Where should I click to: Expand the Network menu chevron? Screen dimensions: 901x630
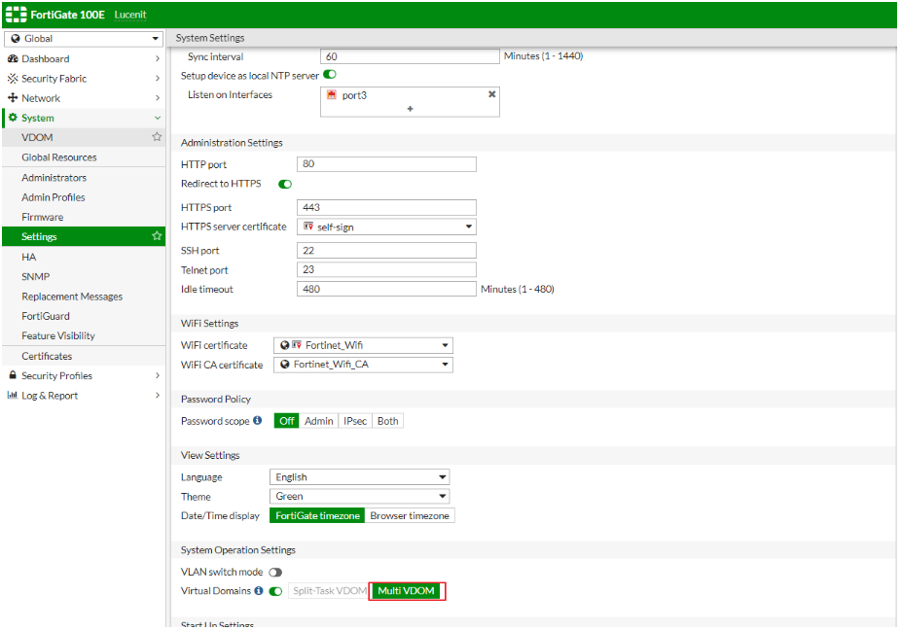157,97
